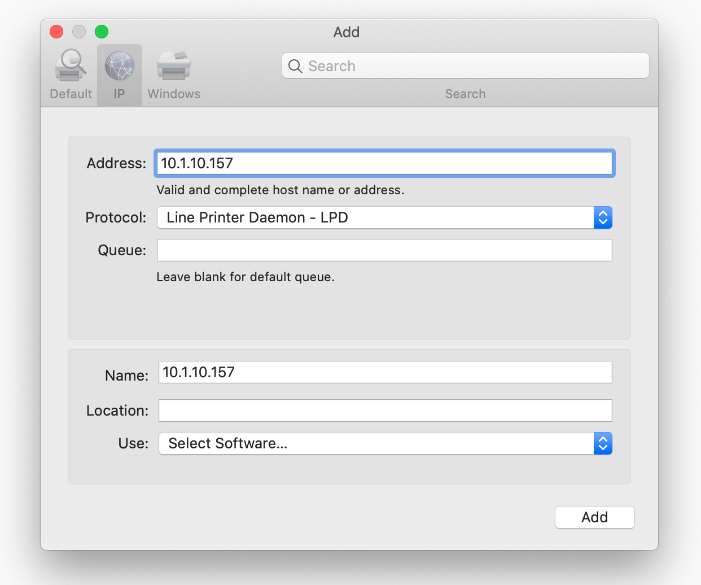Click the greyed-out minimize window button

tap(79, 32)
